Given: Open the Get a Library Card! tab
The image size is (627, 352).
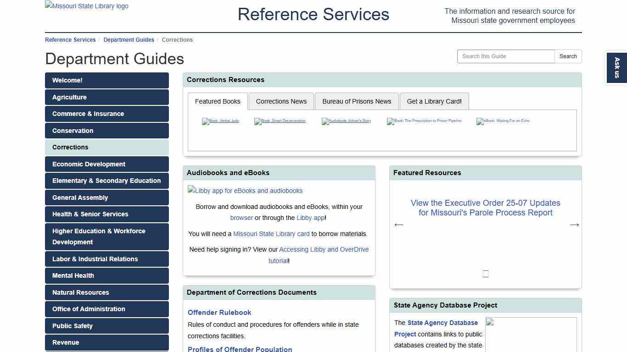Looking at the screenshot, I should pos(434,101).
